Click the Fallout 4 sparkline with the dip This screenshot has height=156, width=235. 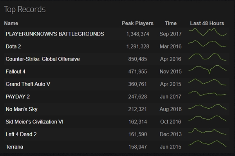click(208, 70)
